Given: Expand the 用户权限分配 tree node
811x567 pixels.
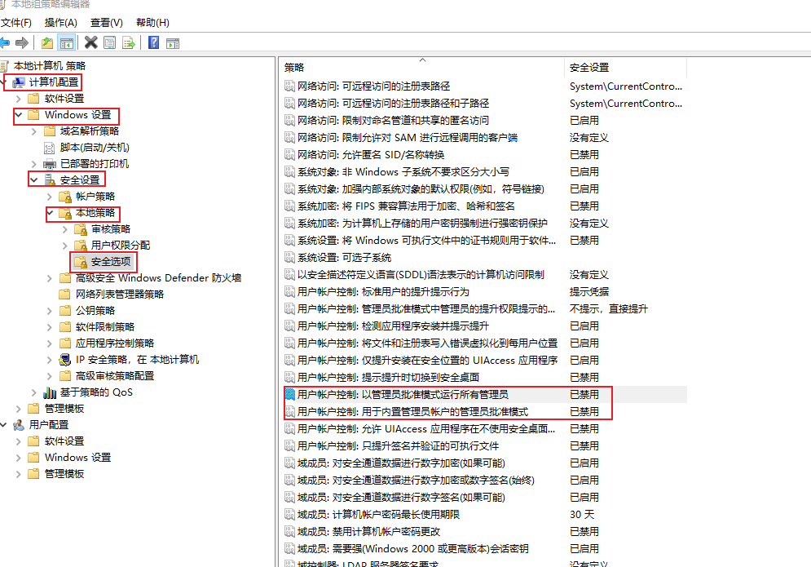Looking at the screenshot, I should (65, 246).
